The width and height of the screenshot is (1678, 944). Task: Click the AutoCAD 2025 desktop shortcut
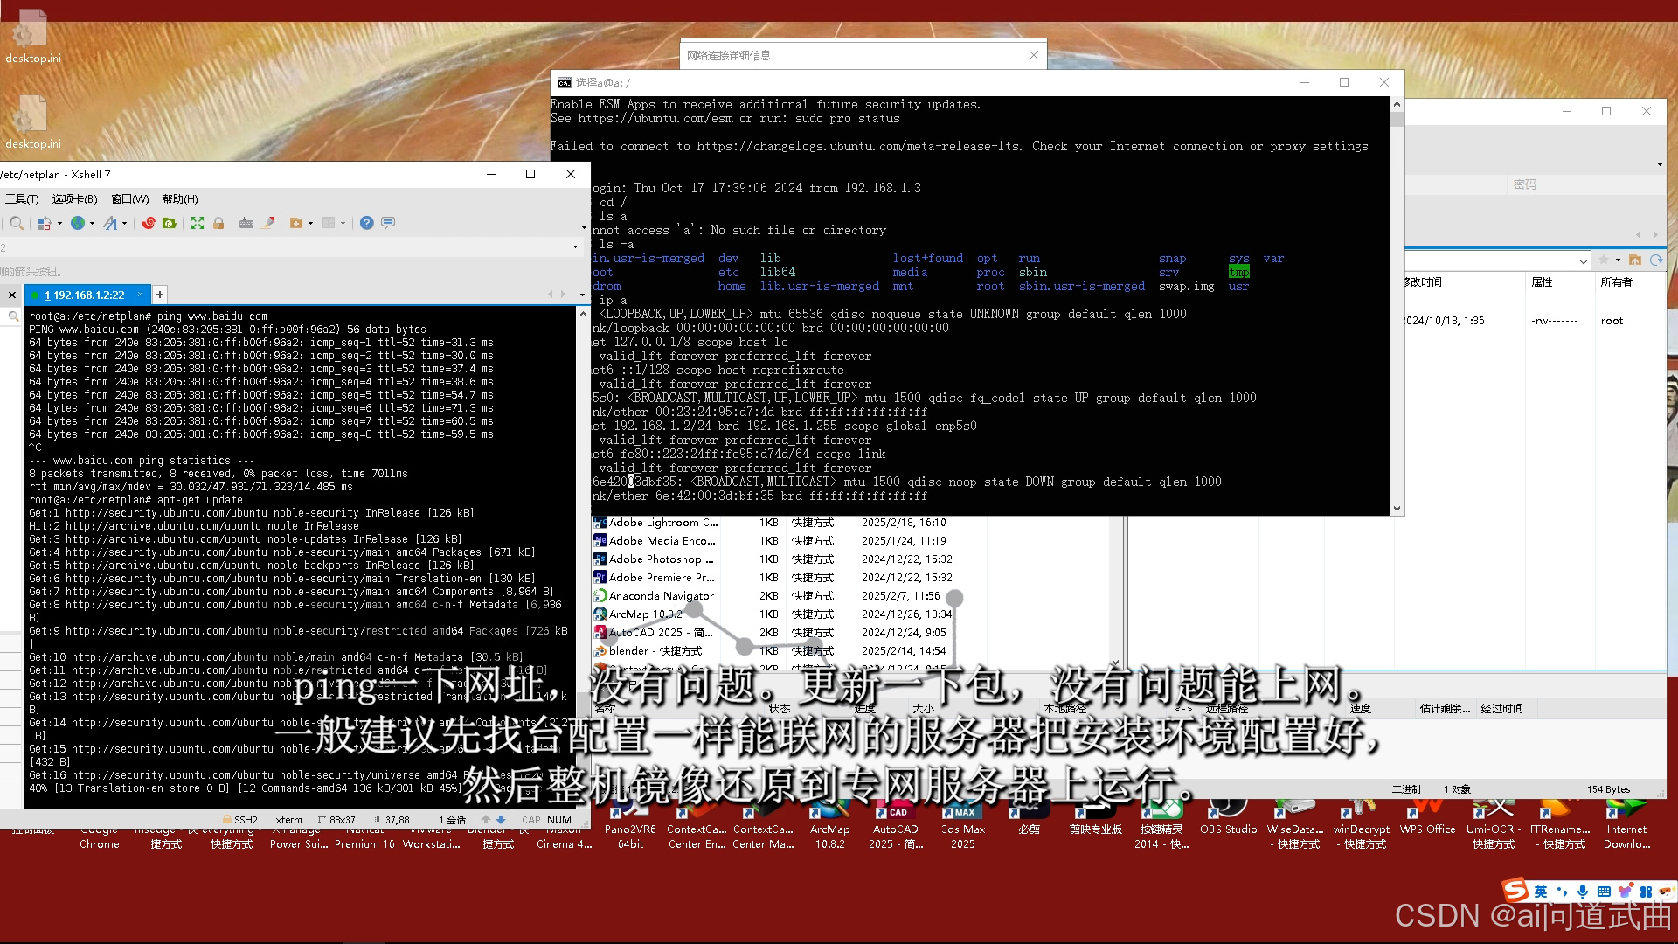tap(896, 824)
